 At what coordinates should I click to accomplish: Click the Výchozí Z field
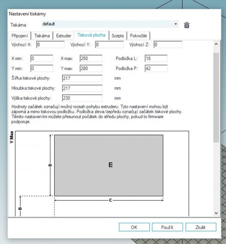168,44
